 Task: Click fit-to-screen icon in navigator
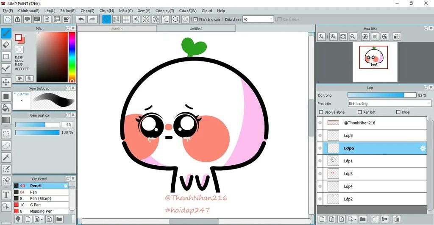343,36
